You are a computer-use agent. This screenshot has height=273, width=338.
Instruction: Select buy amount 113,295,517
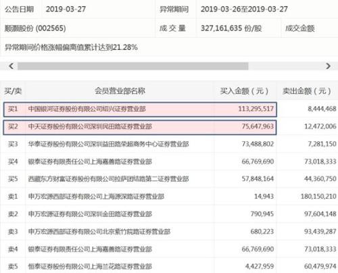point(256,109)
